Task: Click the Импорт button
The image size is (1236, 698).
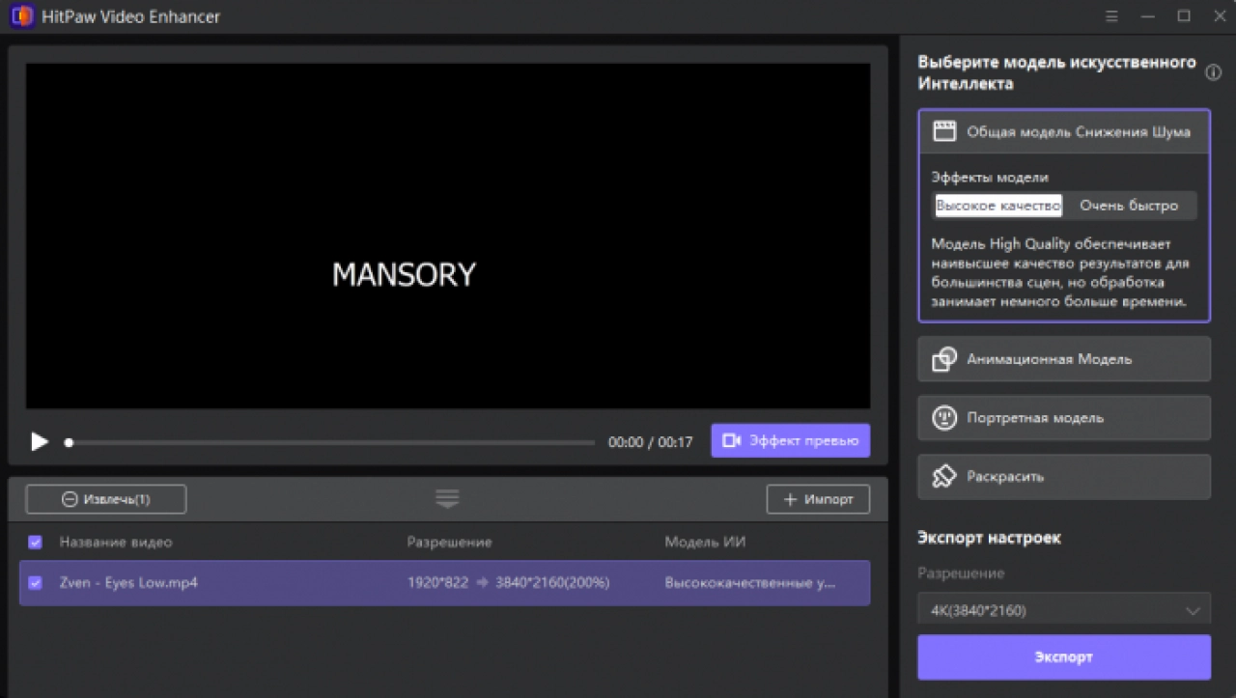Action: tap(818, 499)
